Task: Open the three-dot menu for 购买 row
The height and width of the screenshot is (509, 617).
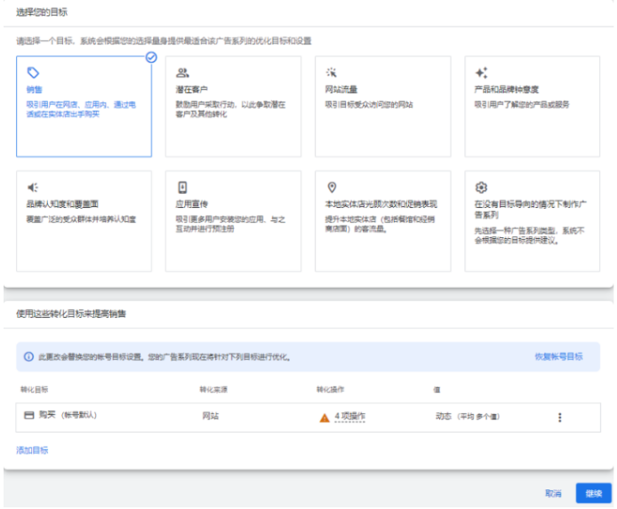Action: 559,418
